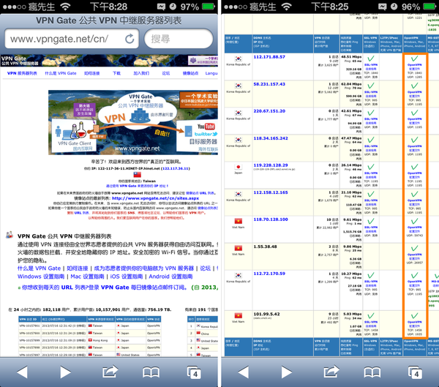Viewport: 439px width, 387px height.
Task: Open the share menu in the left screenshot toolbar
Action: 110,372
